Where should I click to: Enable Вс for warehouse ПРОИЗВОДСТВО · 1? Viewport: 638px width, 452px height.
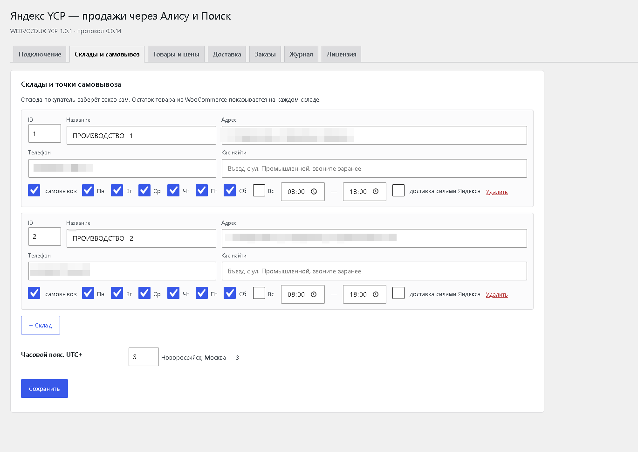[259, 190]
